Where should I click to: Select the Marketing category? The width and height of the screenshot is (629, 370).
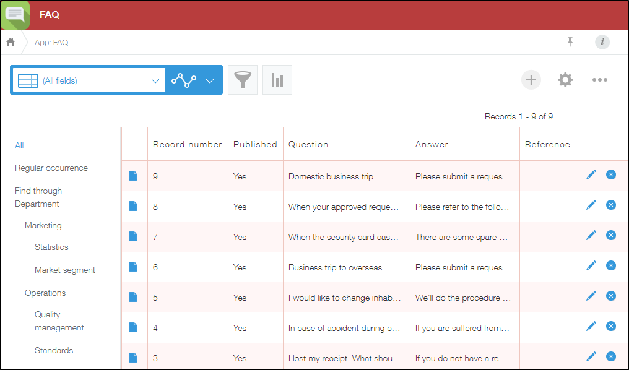click(x=43, y=225)
